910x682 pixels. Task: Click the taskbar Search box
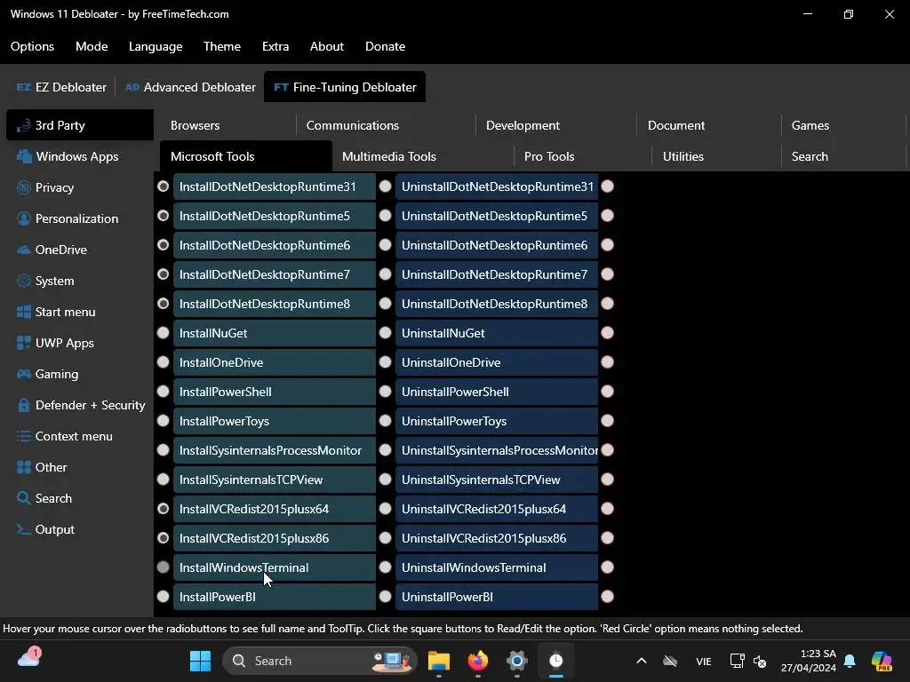[x=320, y=661]
